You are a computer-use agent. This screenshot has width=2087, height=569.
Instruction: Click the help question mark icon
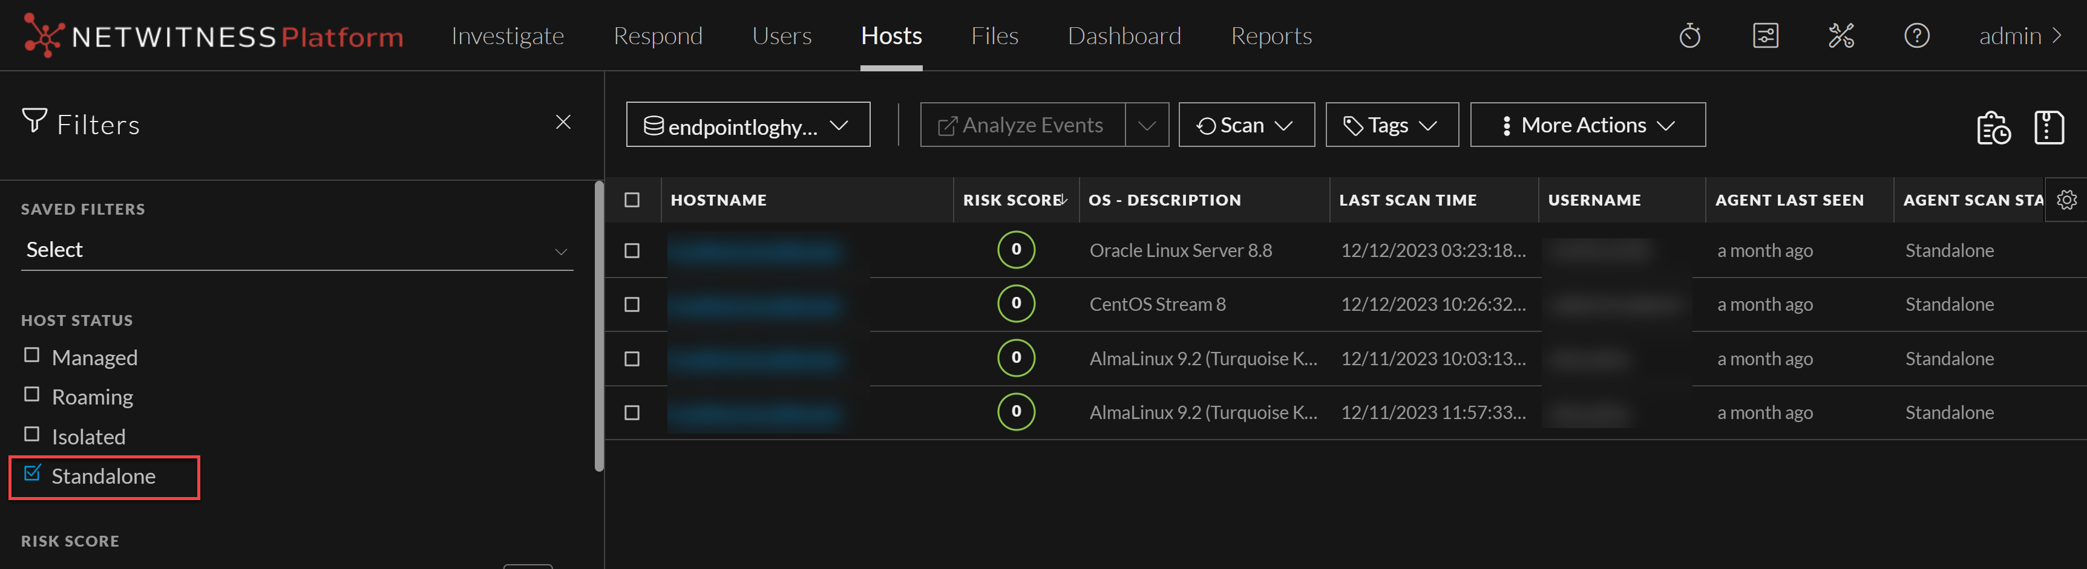click(x=1916, y=36)
